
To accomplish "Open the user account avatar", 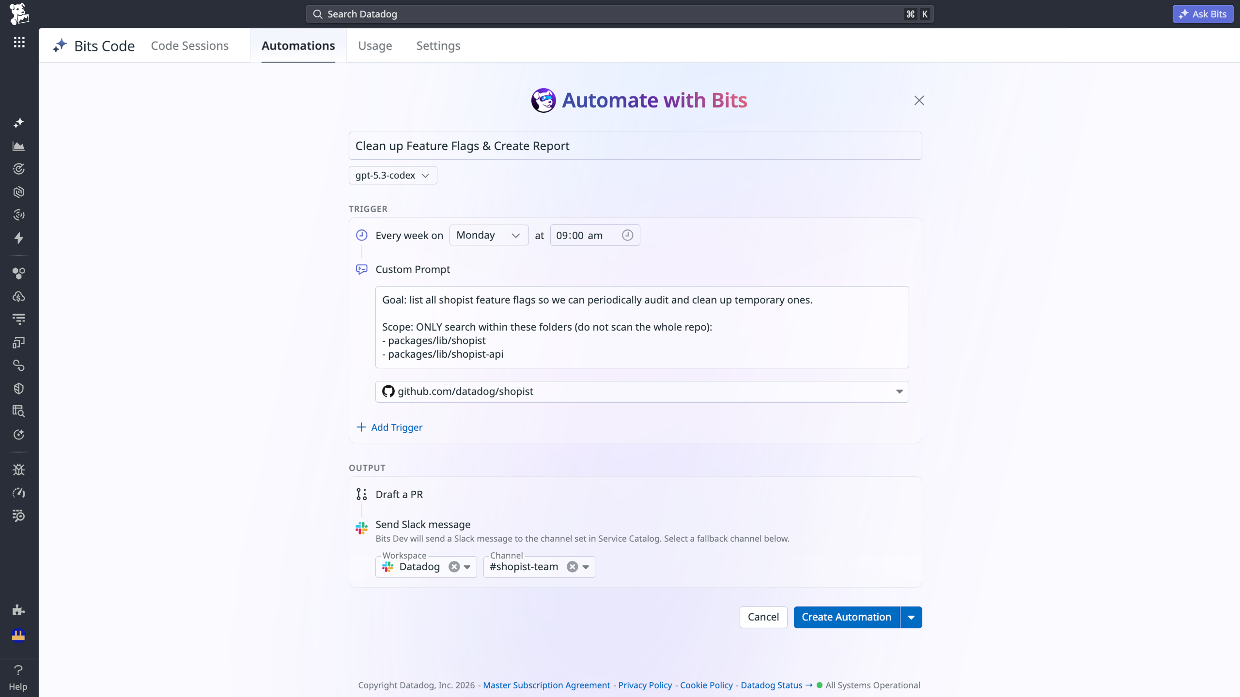I will tap(18, 635).
